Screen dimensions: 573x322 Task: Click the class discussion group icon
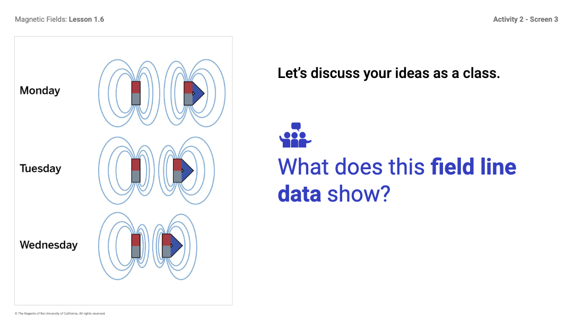(296, 135)
